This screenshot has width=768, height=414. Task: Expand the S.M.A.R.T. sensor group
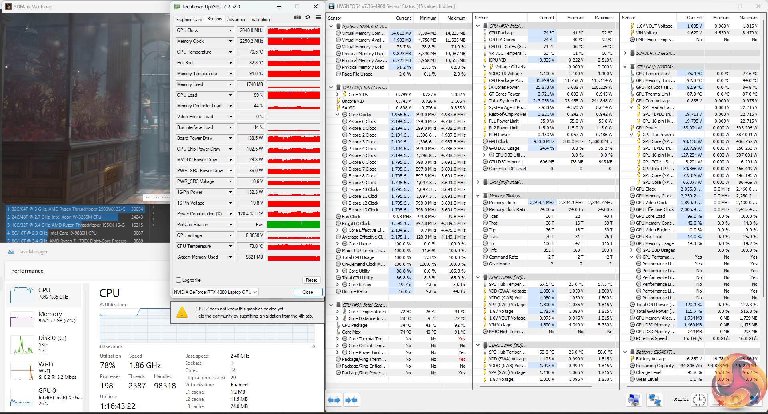point(625,53)
